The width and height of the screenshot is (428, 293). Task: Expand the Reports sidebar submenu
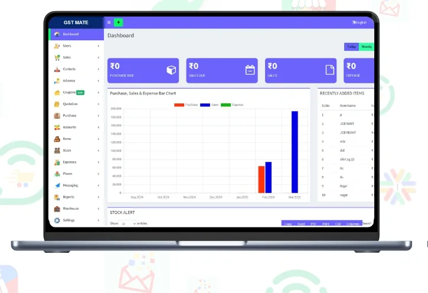point(76,197)
